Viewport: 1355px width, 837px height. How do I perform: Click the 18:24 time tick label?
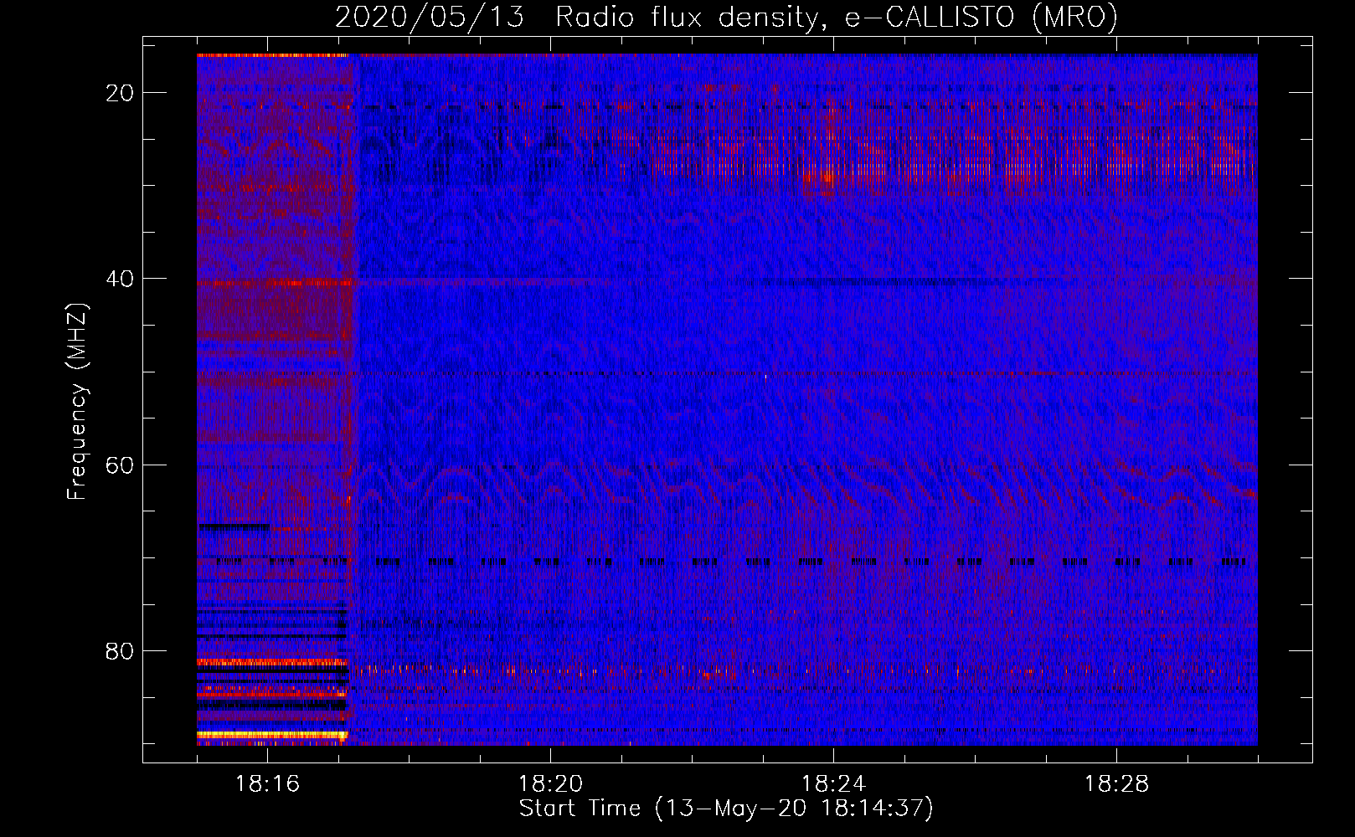coord(833,784)
